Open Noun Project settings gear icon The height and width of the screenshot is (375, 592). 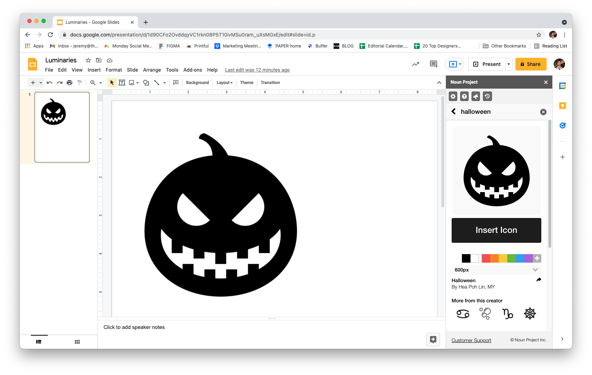pos(453,96)
